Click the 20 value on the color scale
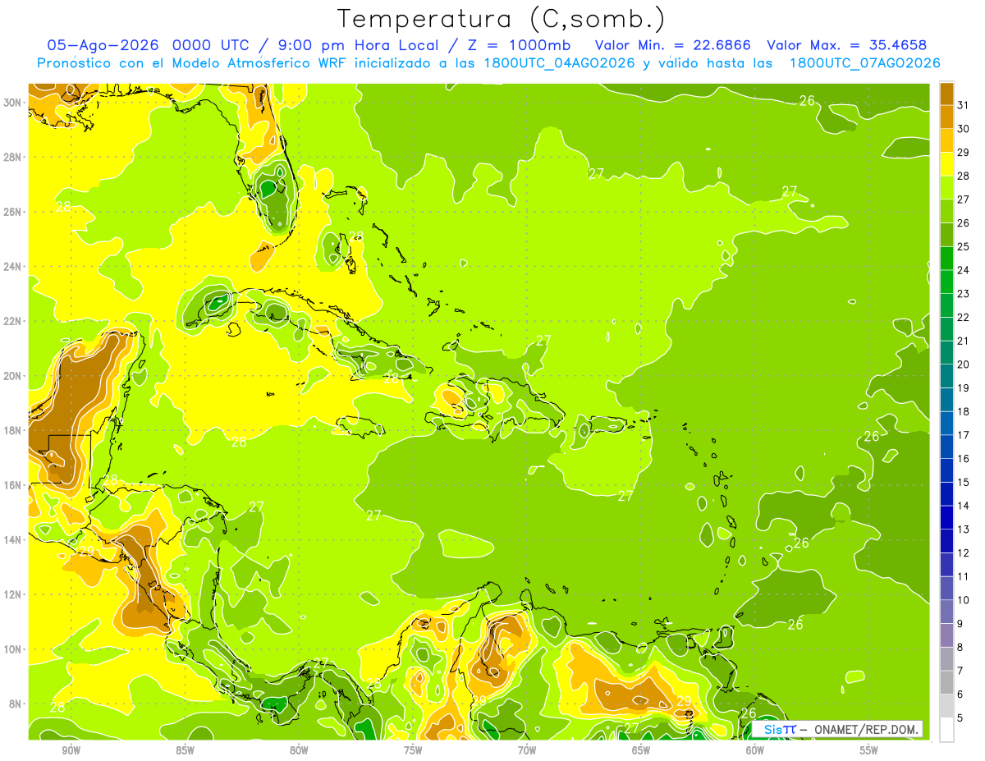Image resolution: width=985 pixels, height=761 pixels. tap(963, 364)
